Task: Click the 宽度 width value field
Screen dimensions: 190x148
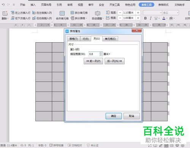Action: [x=129, y=18]
